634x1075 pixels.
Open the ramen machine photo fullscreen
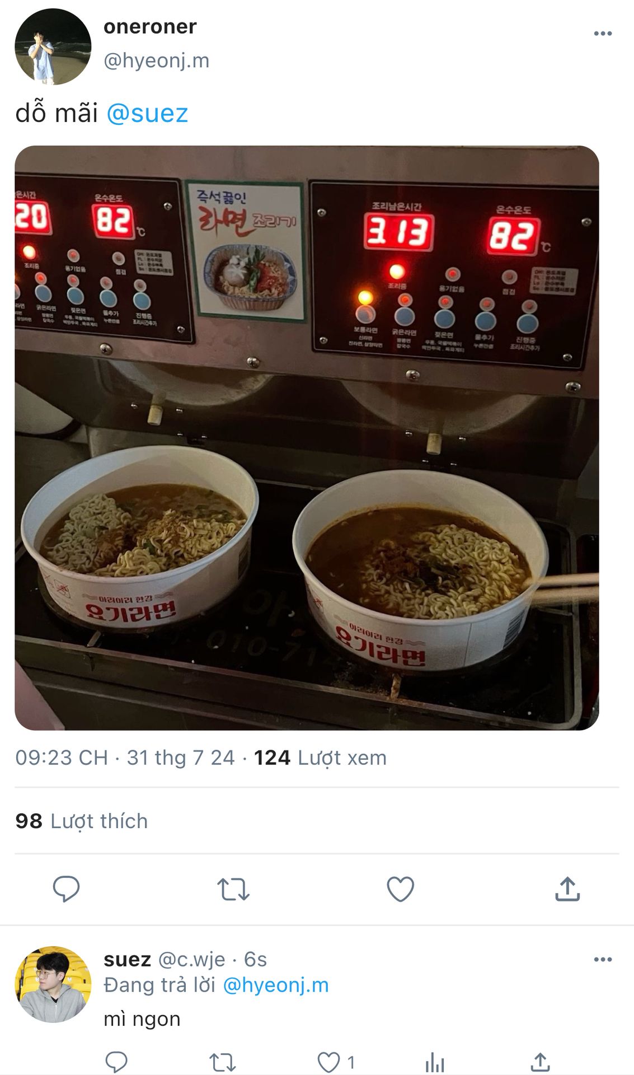(307, 438)
